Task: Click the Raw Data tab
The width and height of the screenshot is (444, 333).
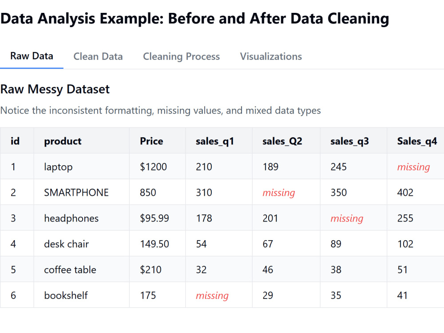Action: (x=32, y=56)
